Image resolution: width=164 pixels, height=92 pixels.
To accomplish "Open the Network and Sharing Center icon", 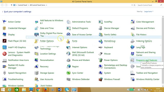I will 132,54.
